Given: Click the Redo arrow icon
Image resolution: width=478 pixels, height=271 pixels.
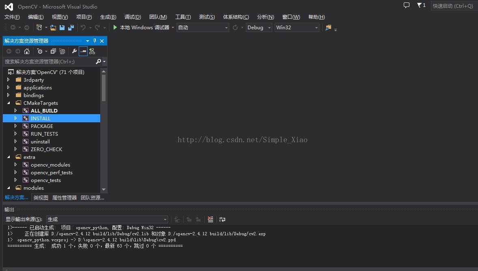Looking at the screenshot, I should 97,28.
